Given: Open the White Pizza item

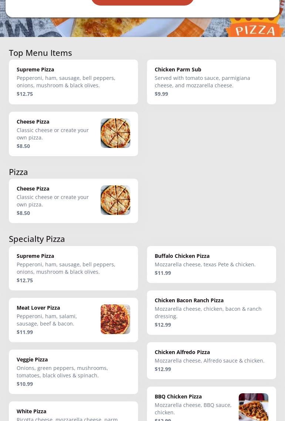Looking at the screenshot, I should pos(73,412).
